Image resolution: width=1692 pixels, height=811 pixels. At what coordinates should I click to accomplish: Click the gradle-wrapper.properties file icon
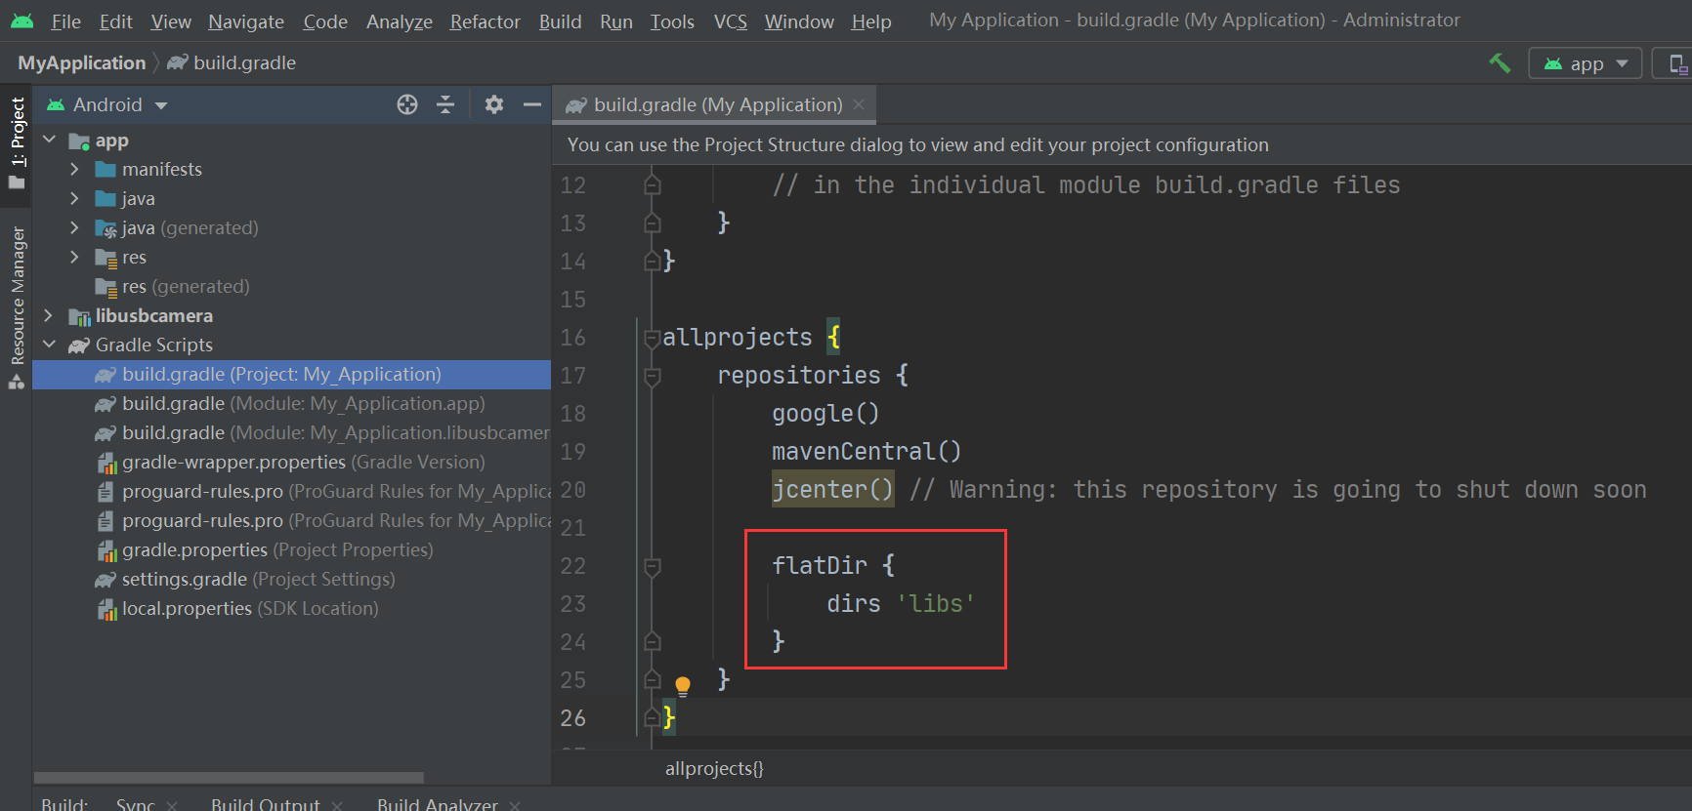(x=106, y=463)
